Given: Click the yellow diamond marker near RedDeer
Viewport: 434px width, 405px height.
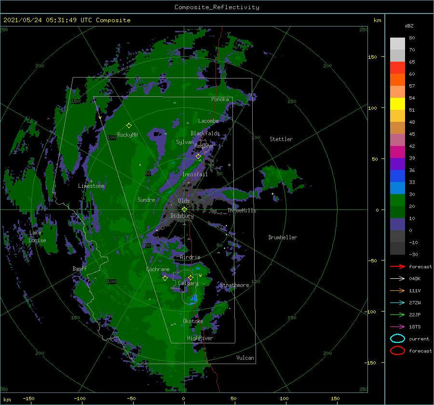Looking at the screenshot, I should (x=198, y=157).
